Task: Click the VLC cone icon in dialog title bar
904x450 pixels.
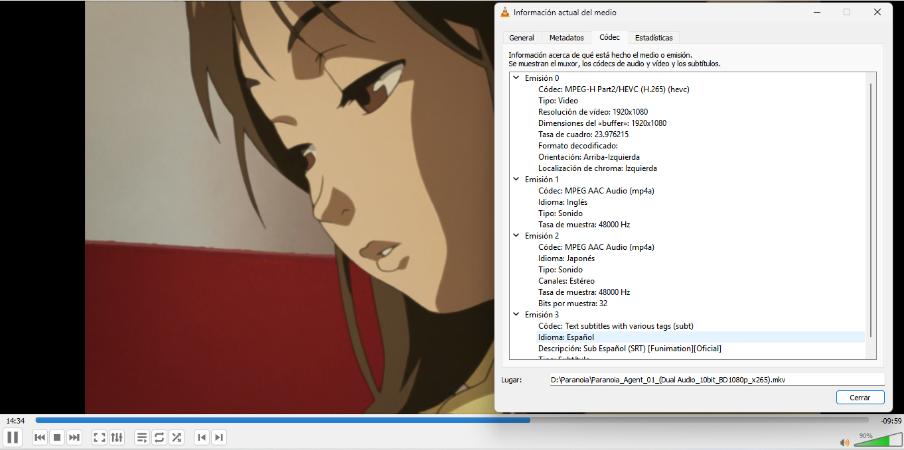Action: [x=505, y=12]
